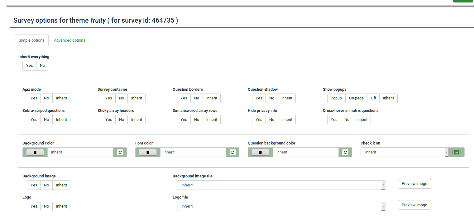
Task: Set Inherit everything to Yes
Action: (x=30, y=66)
